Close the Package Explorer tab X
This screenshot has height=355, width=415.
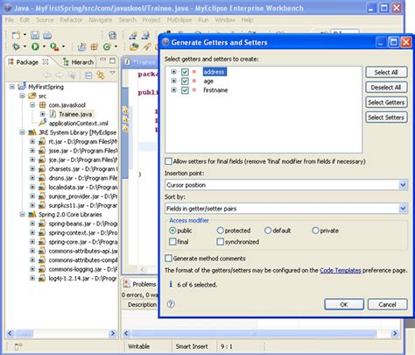(x=46, y=61)
